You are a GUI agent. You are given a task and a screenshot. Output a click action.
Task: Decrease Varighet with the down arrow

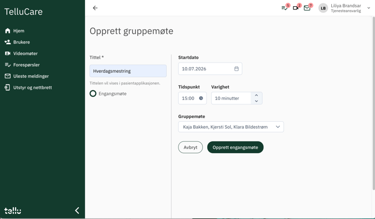[x=256, y=101]
